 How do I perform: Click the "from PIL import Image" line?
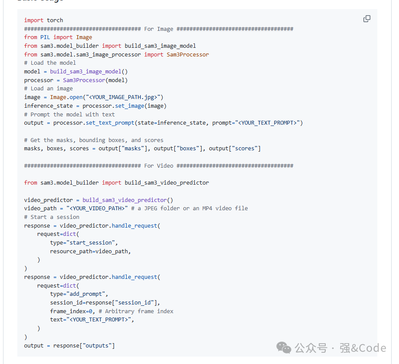point(58,37)
